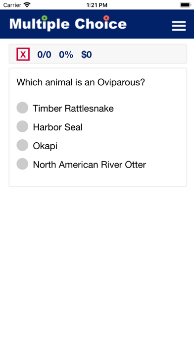Select the Timber Rattlesnake radio button
194x345 pixels.
pyautogui.click(x=22, y=108)
